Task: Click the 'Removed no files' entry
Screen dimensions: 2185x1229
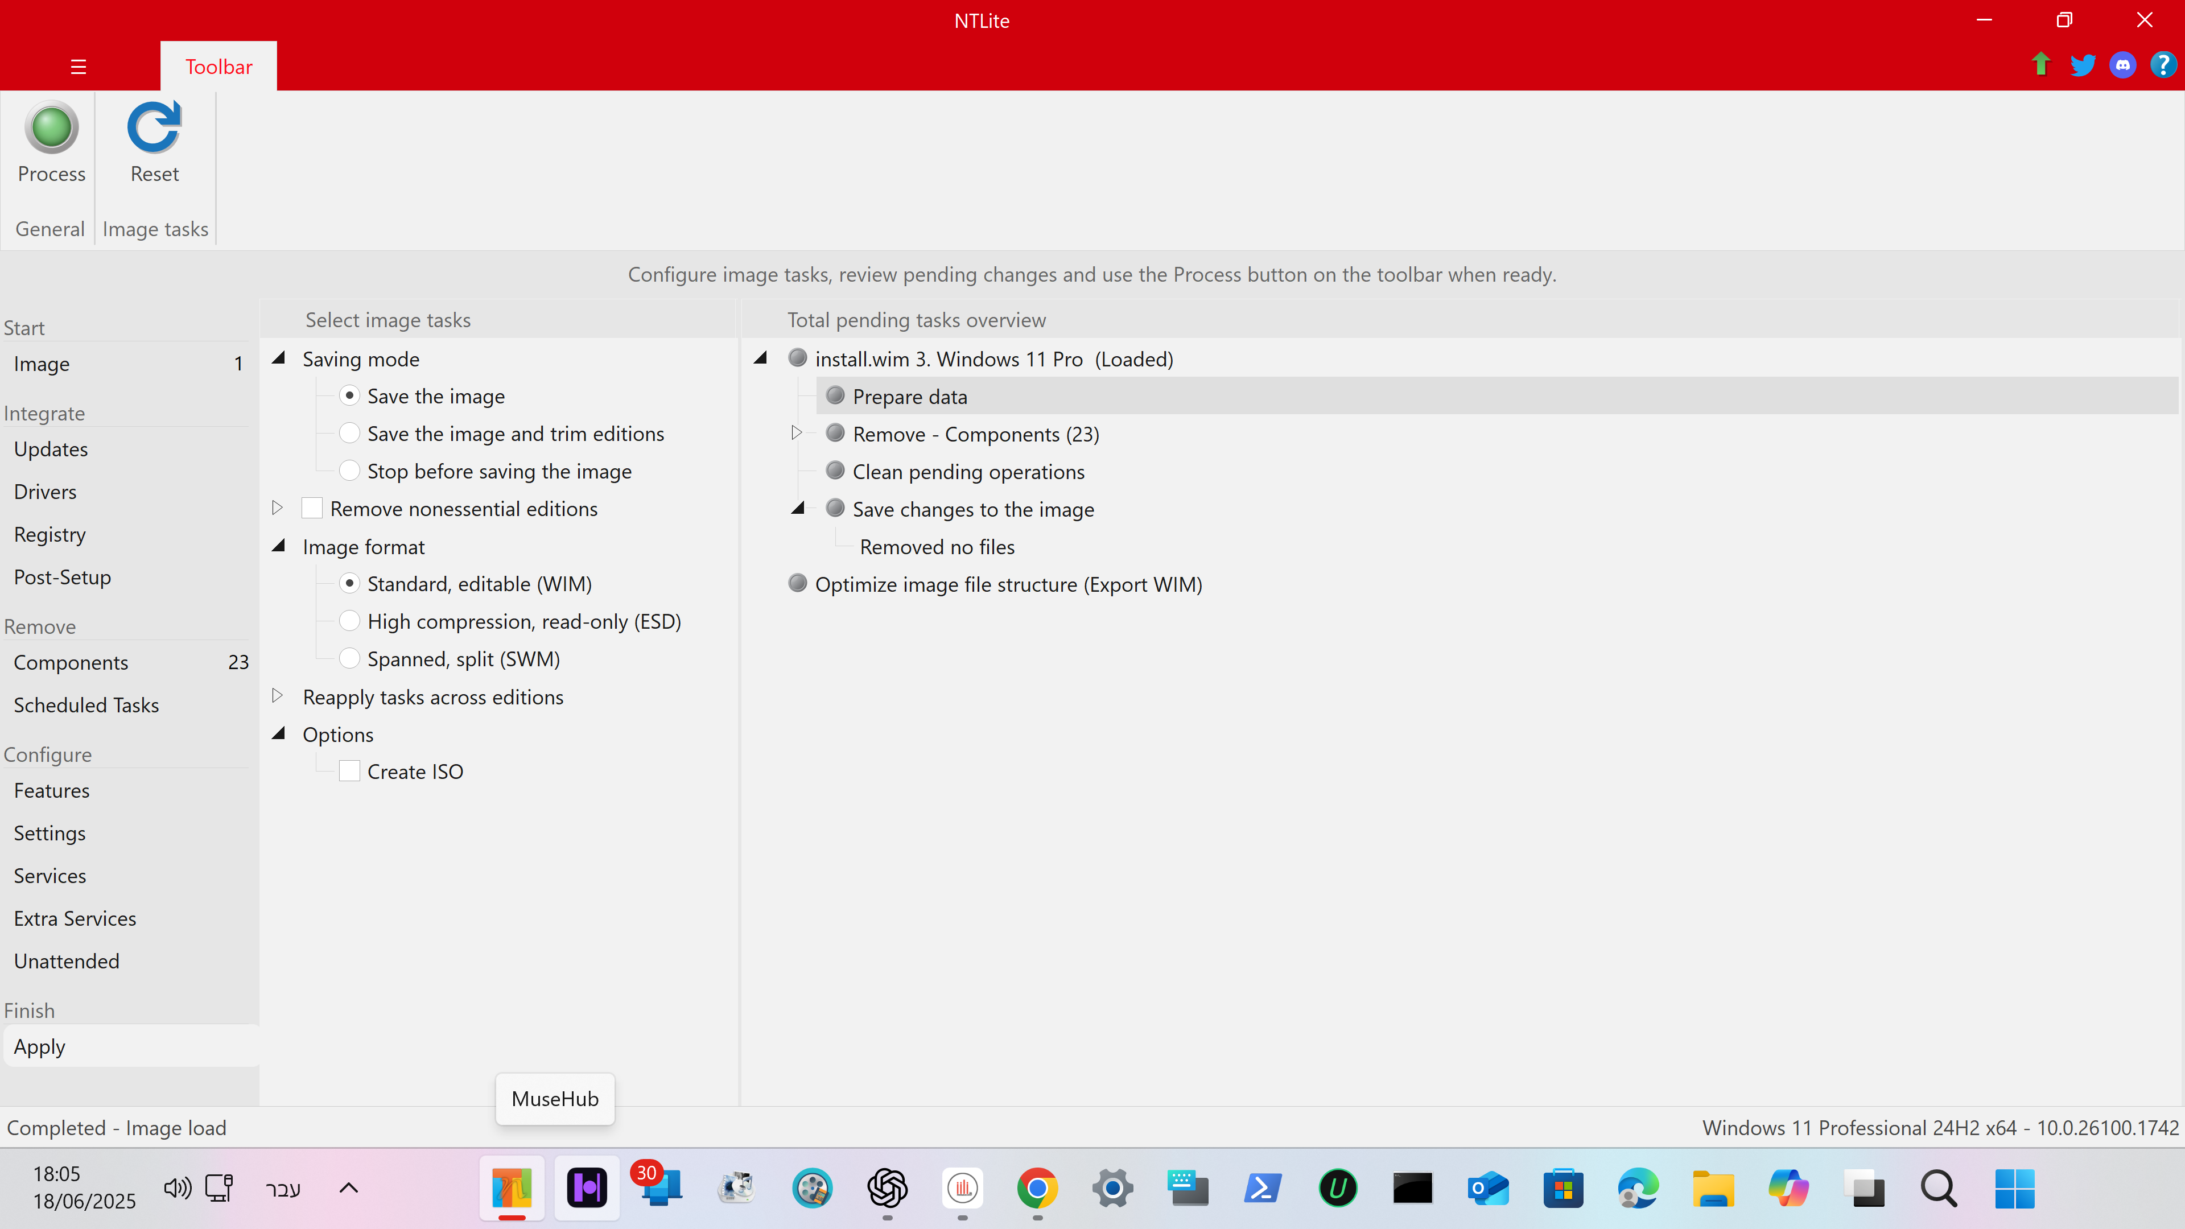Action: [937, 547]
